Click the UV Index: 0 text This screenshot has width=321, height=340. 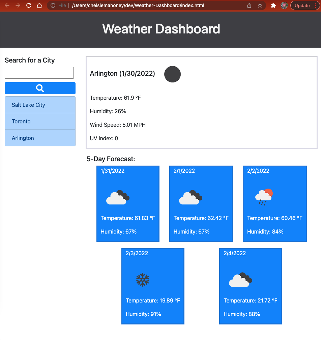click(x=104, y=138)
